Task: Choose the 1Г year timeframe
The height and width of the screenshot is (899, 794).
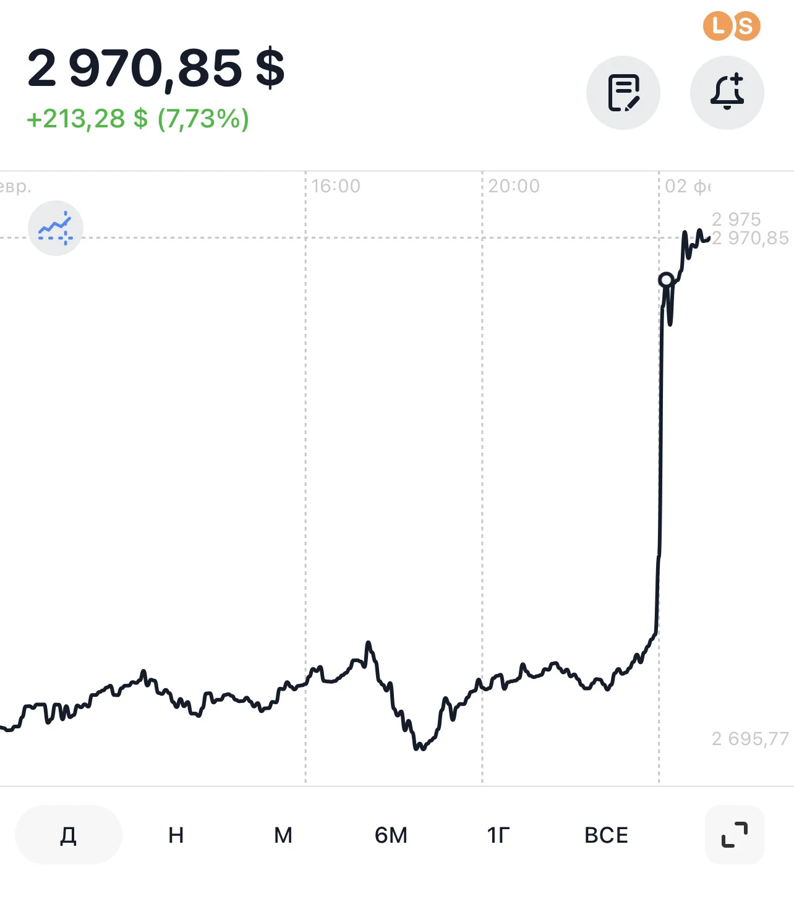Action: (x=498, y=835)
